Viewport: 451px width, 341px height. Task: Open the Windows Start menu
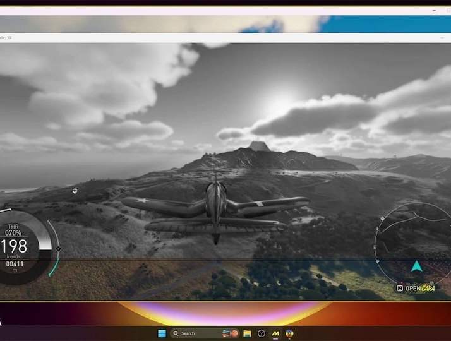pyautogui.click(x=162, y=333)
